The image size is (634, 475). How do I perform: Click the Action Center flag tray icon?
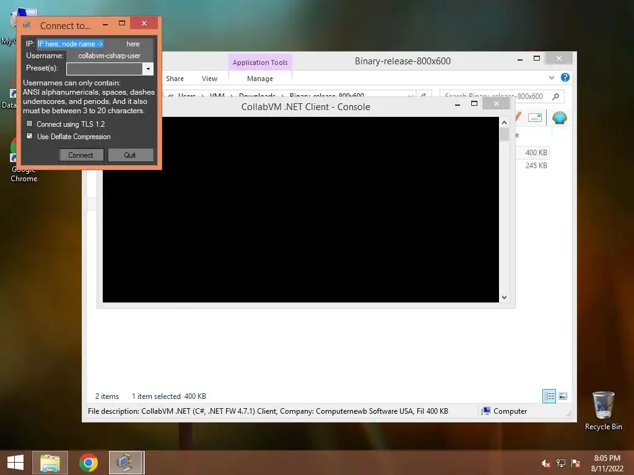576,463
